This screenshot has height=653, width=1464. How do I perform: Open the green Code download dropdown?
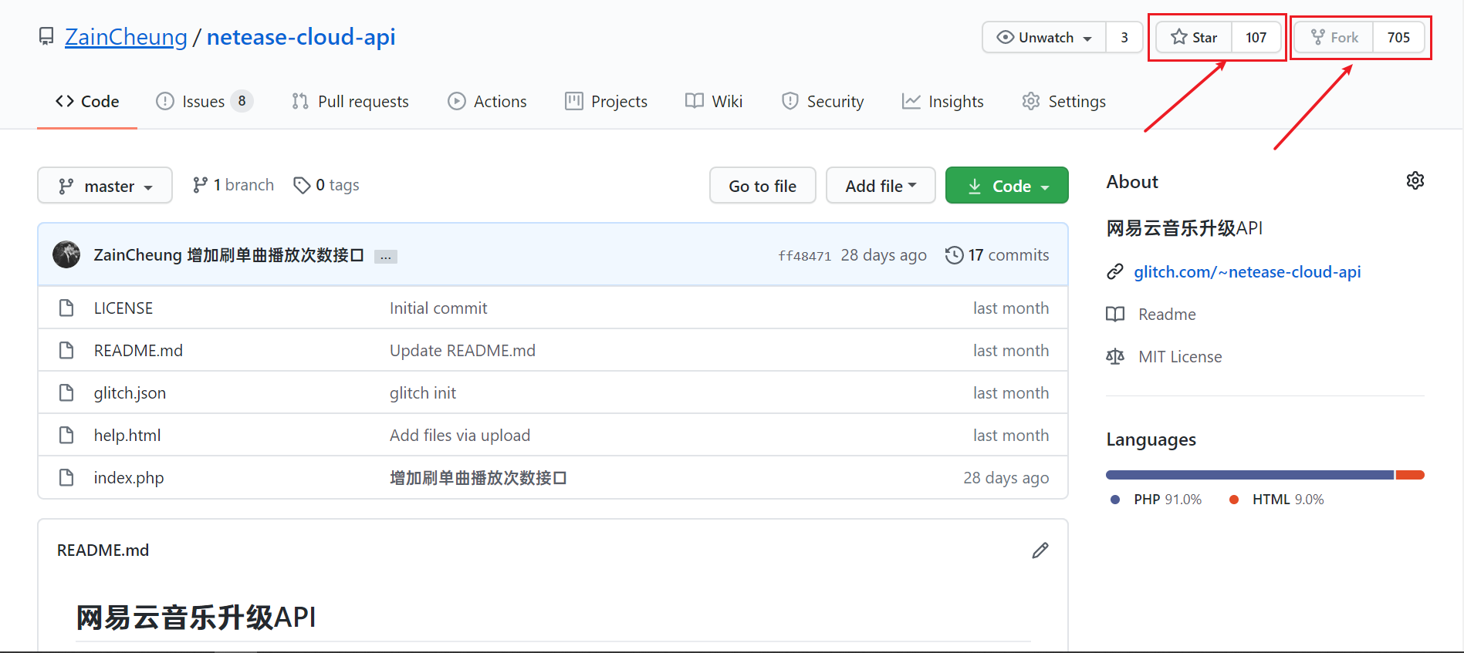(x=1006, y=186)
